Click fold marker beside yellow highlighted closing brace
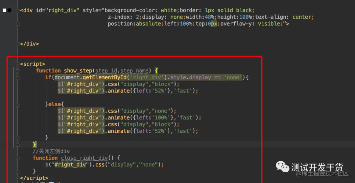The height and width of the screenshot is (183, 355). pyautogui.click(x=17, y=144)
